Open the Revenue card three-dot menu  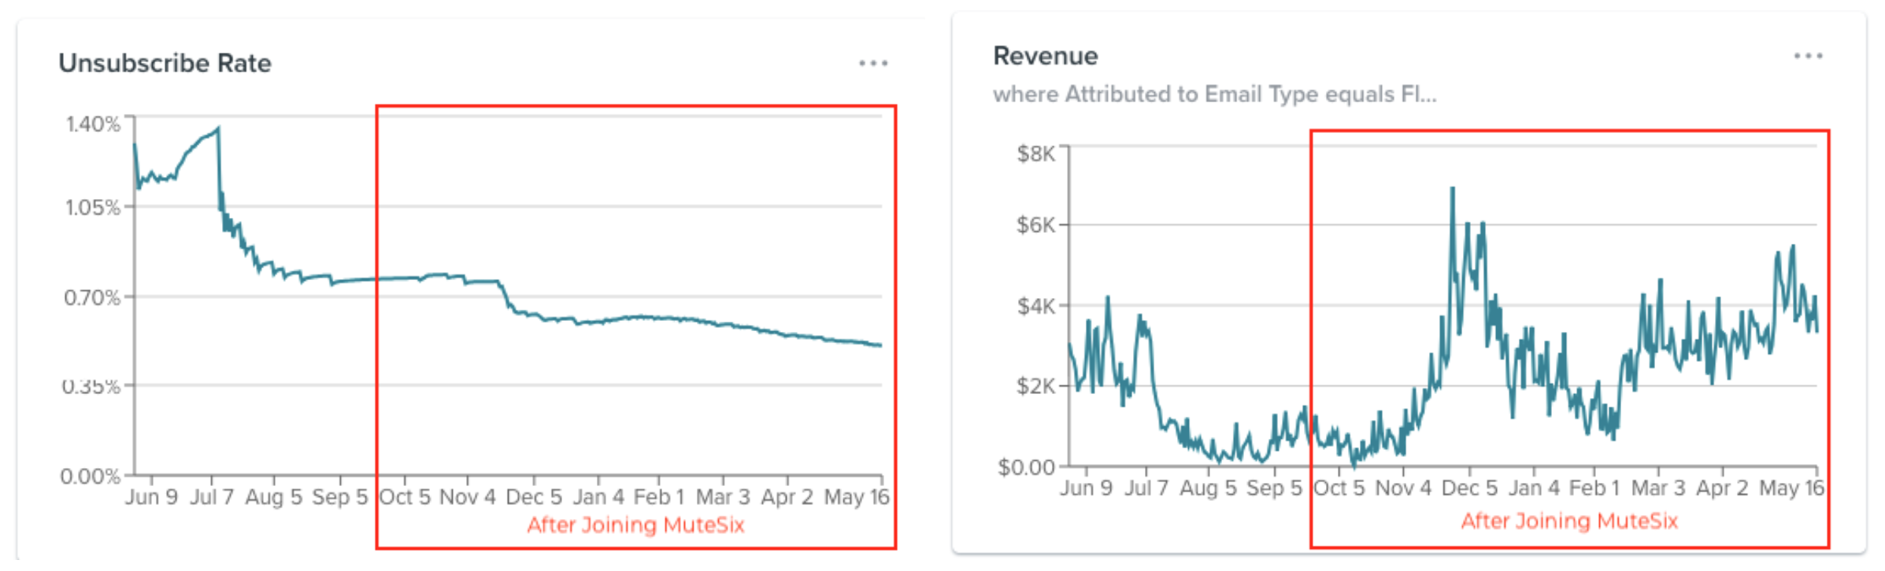tap(1808, 56)
